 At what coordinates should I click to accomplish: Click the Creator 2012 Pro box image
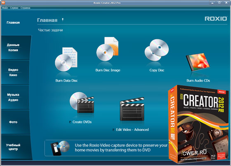point(198,124)
